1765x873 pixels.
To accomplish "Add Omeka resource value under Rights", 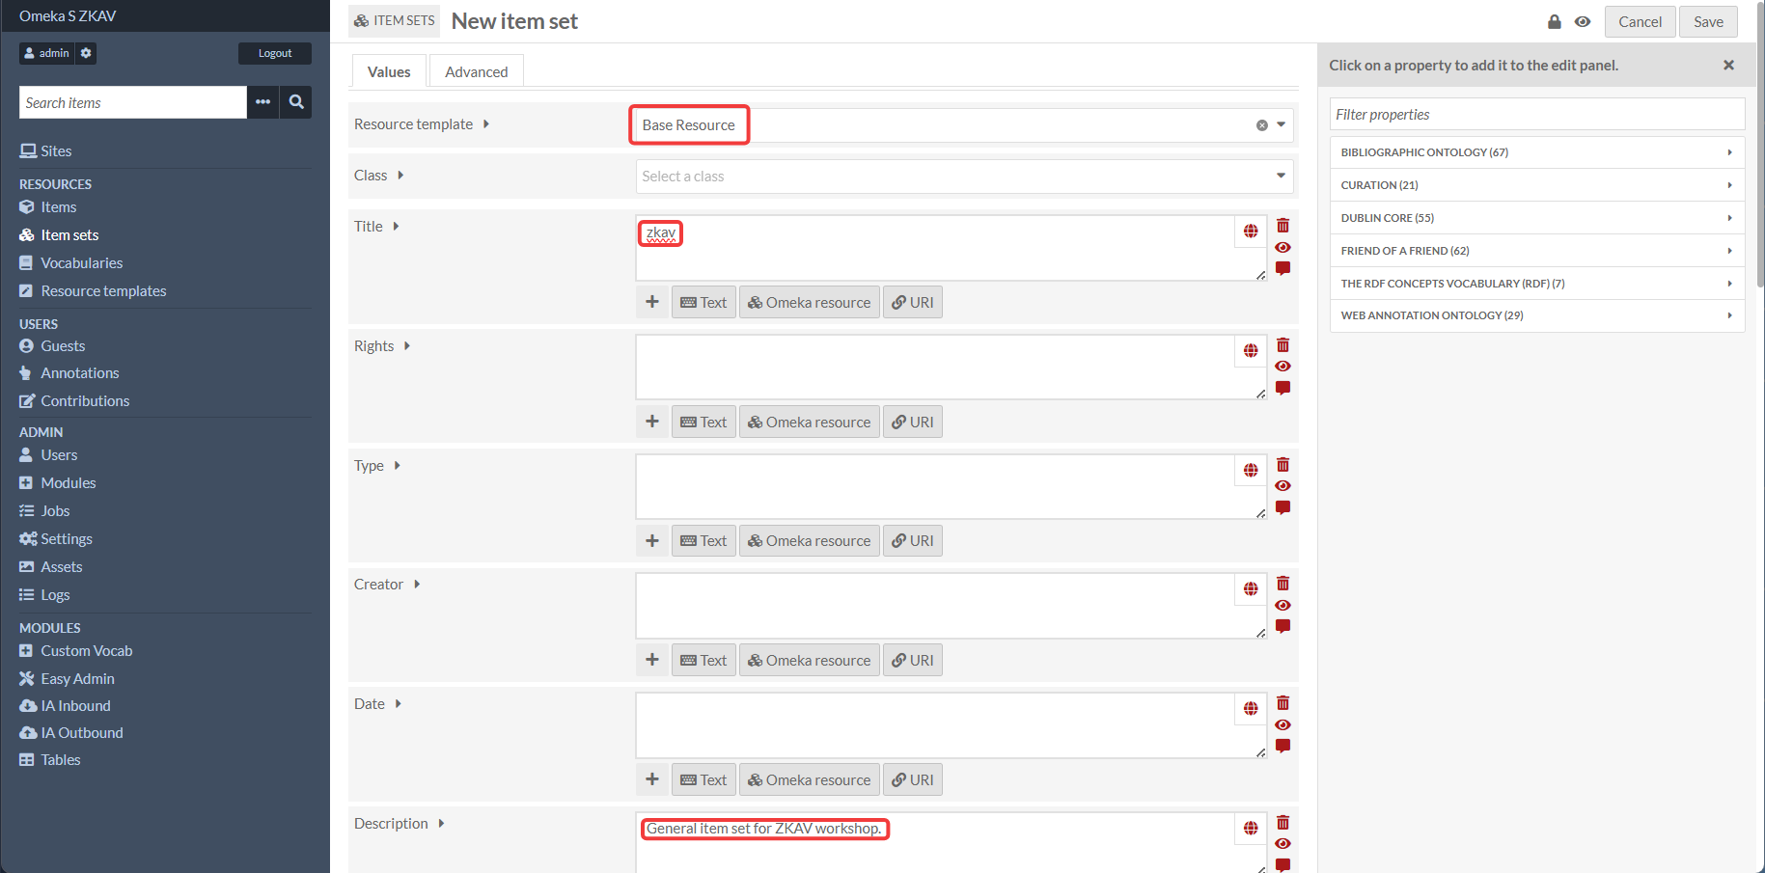I will pos(810,422).
